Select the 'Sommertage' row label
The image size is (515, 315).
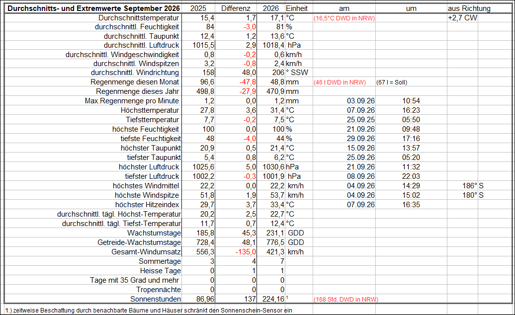point(160,261)
